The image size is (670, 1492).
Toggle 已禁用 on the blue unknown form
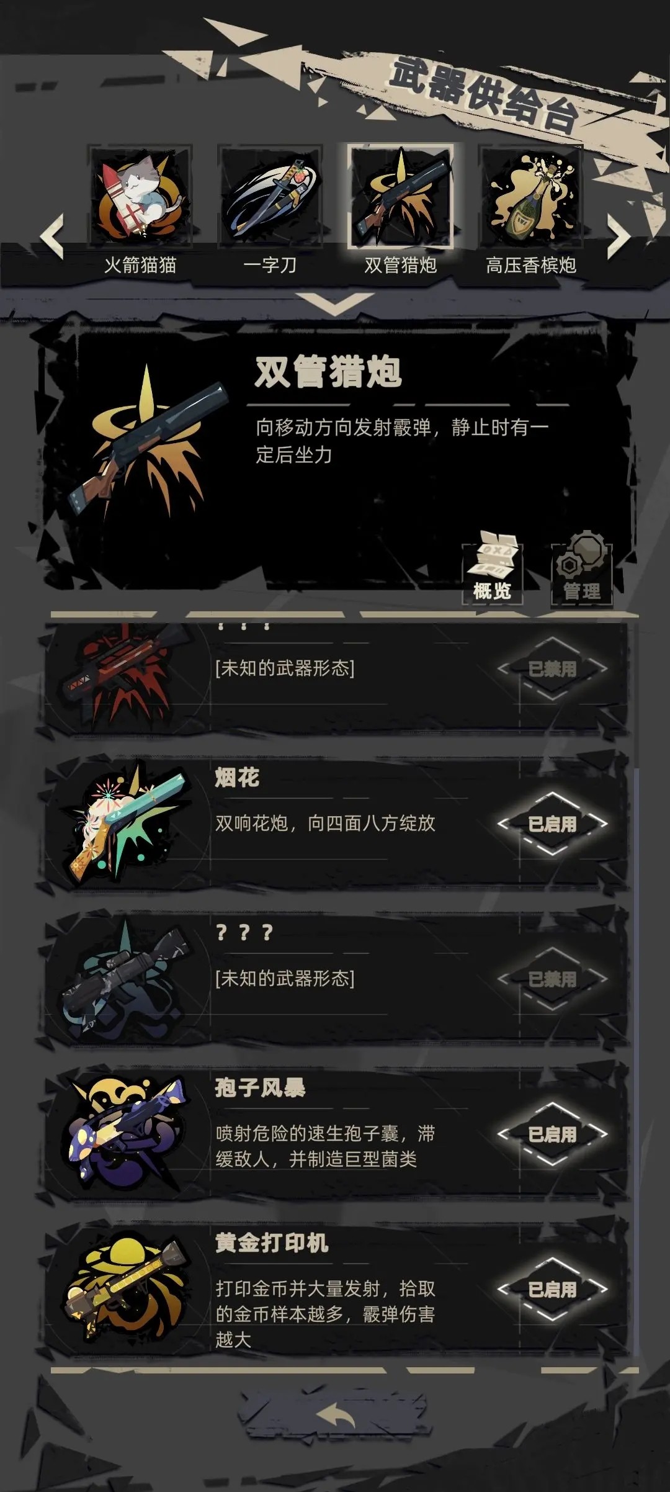552,979
